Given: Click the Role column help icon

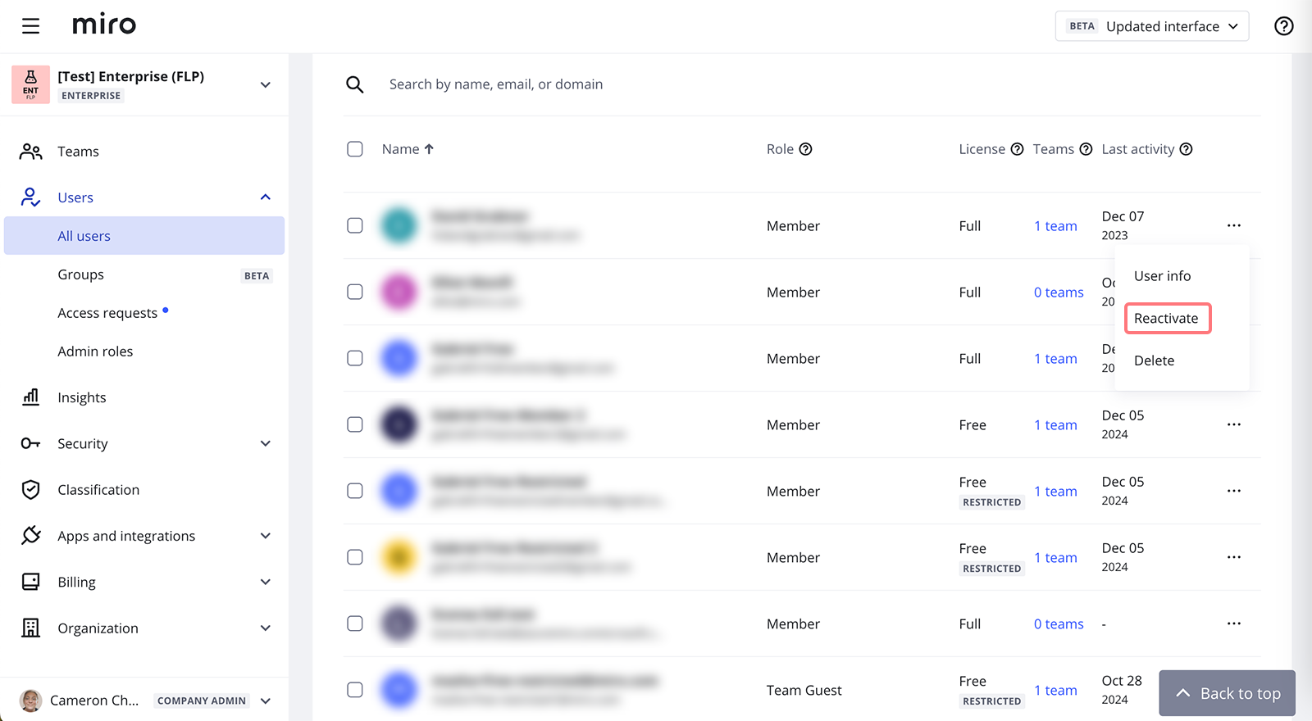Looking at the screenshot, I should point(805,149).
